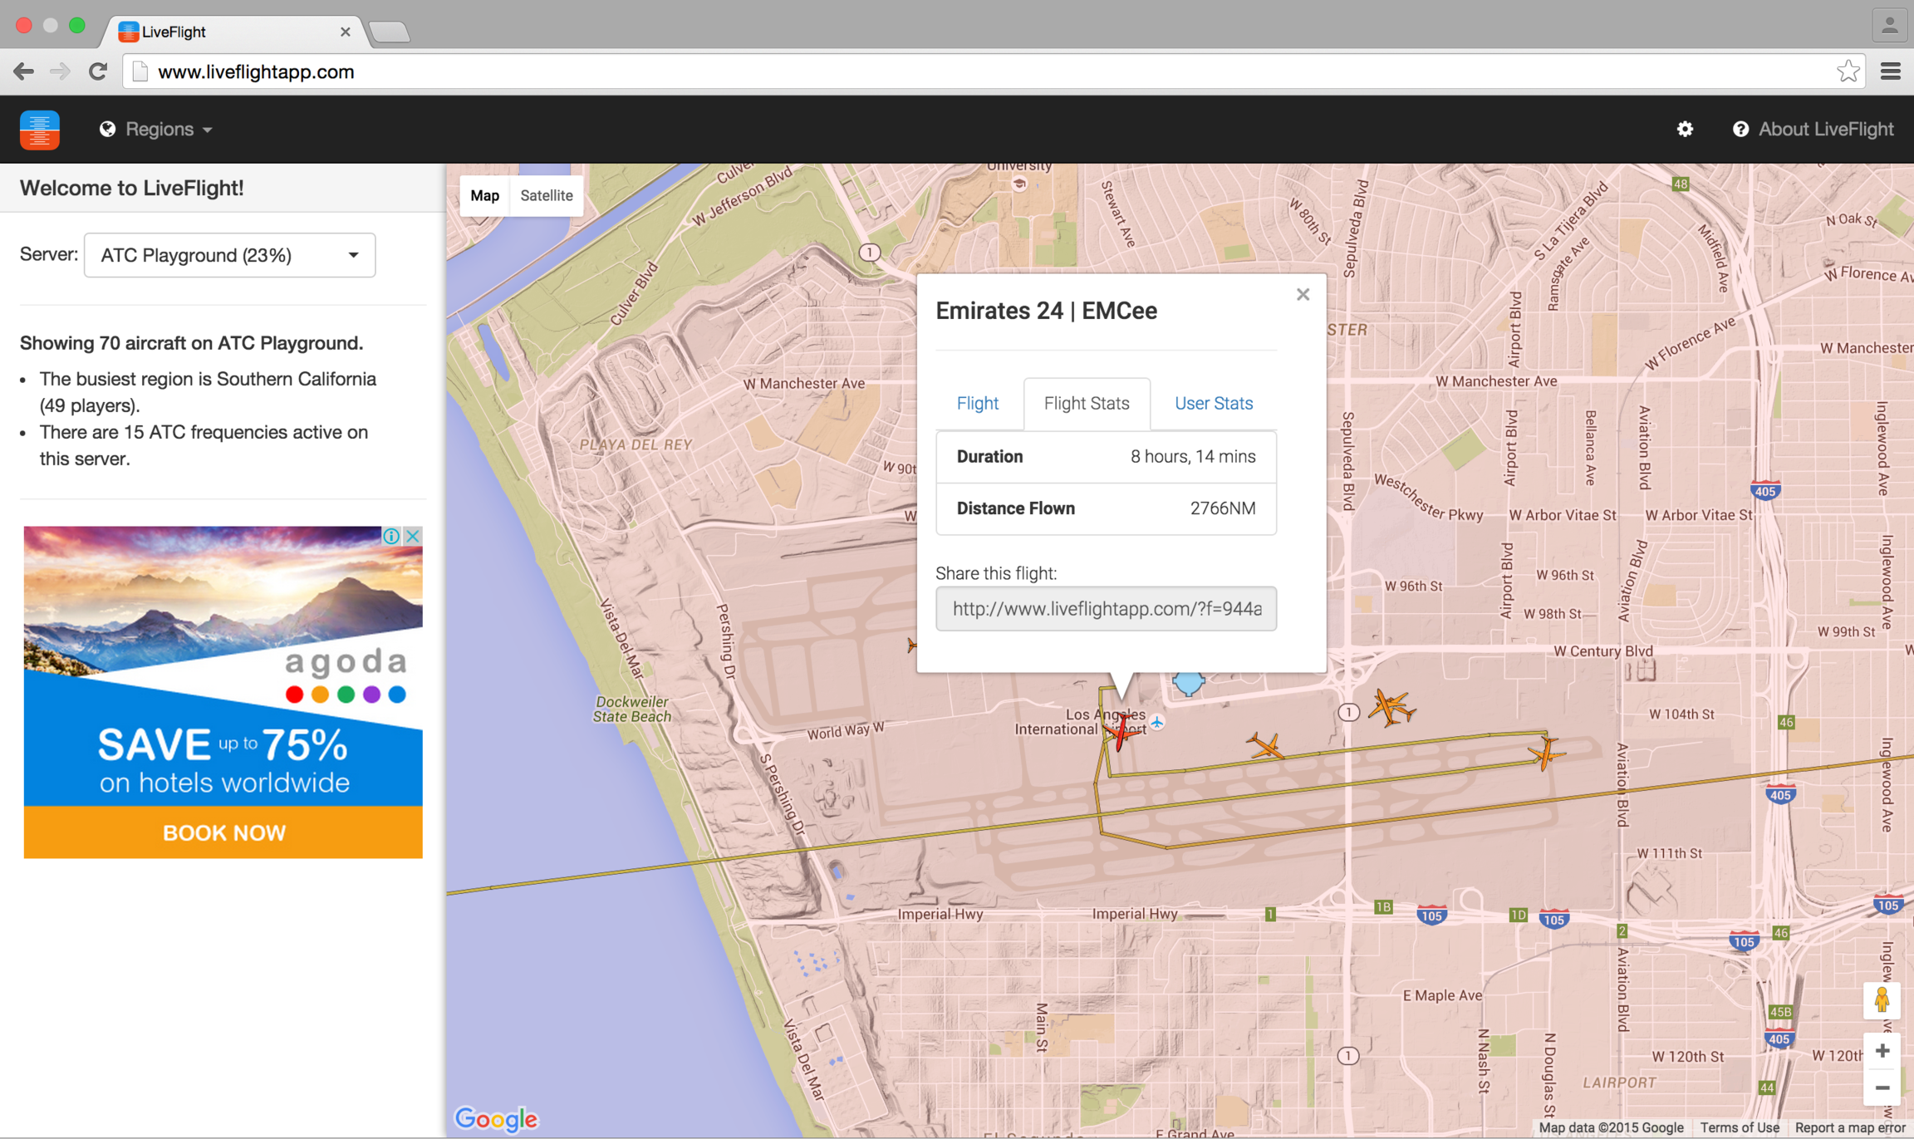
Task: Bookmark page with star icon
Action: click(x=1848, y=71)
